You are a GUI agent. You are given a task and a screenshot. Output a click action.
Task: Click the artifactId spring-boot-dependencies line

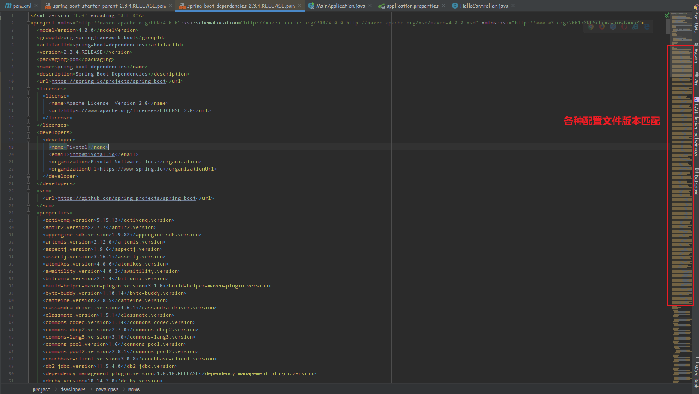[x=110, y=45]
